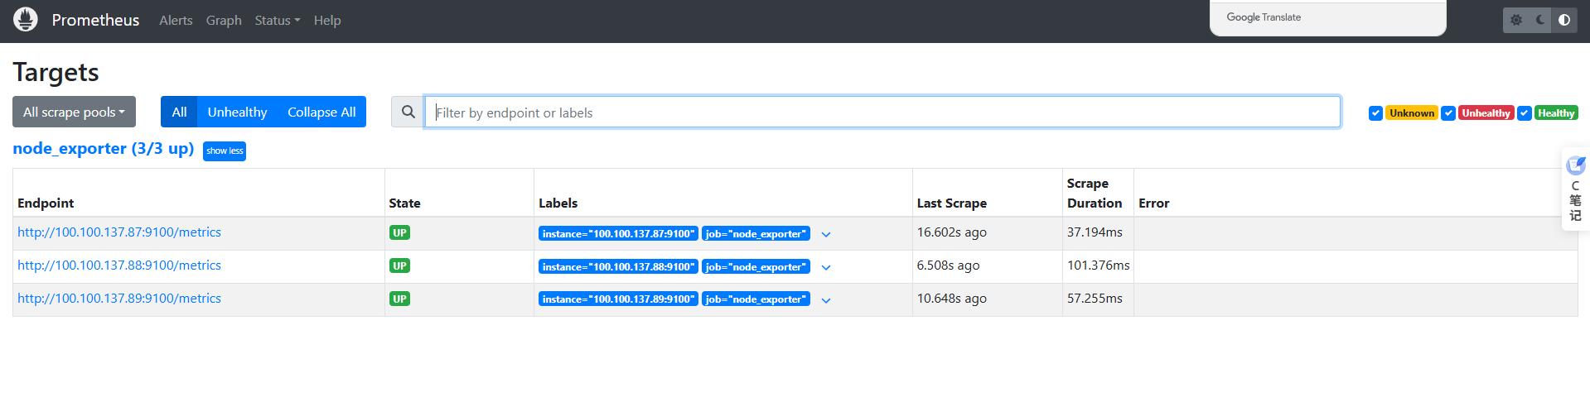This screenshot has height=397, width=1590.
Task: Open endpoint http://100.100.137.87:9100/metrics
Action: [x=119, y=232]
